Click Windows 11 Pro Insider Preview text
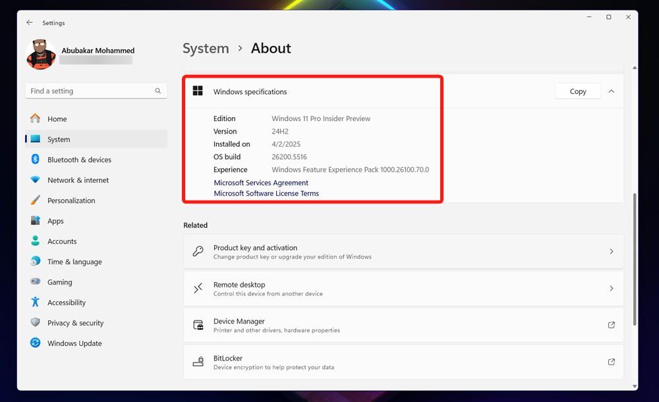659x402 pixels. [321, 118]
